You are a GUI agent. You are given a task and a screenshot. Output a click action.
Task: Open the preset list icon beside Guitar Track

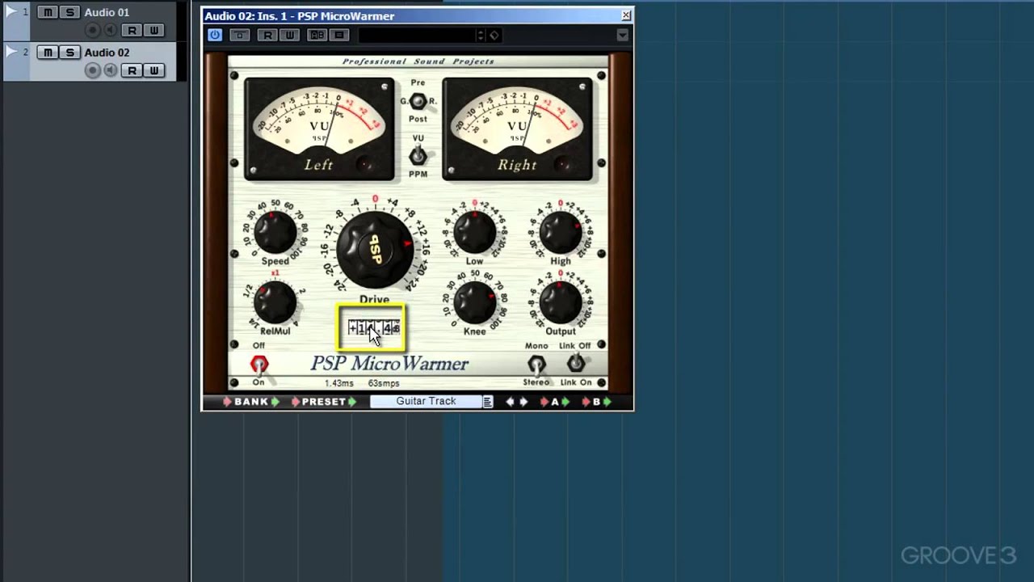488,402
